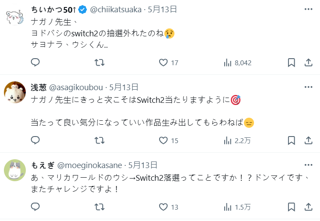The width and height of the screenshot is (320, 221).
Task: Like the tweet with 17 likes
Action: click(x=163, y=63)
